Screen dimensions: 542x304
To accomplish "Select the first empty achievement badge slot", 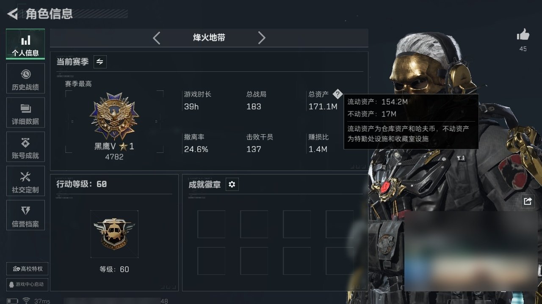I will [x=211, y=224].
